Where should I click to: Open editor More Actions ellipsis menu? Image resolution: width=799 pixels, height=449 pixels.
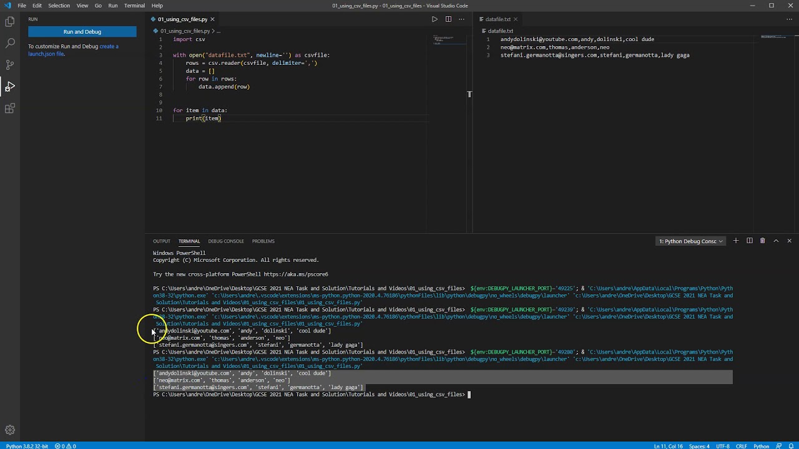462,19
